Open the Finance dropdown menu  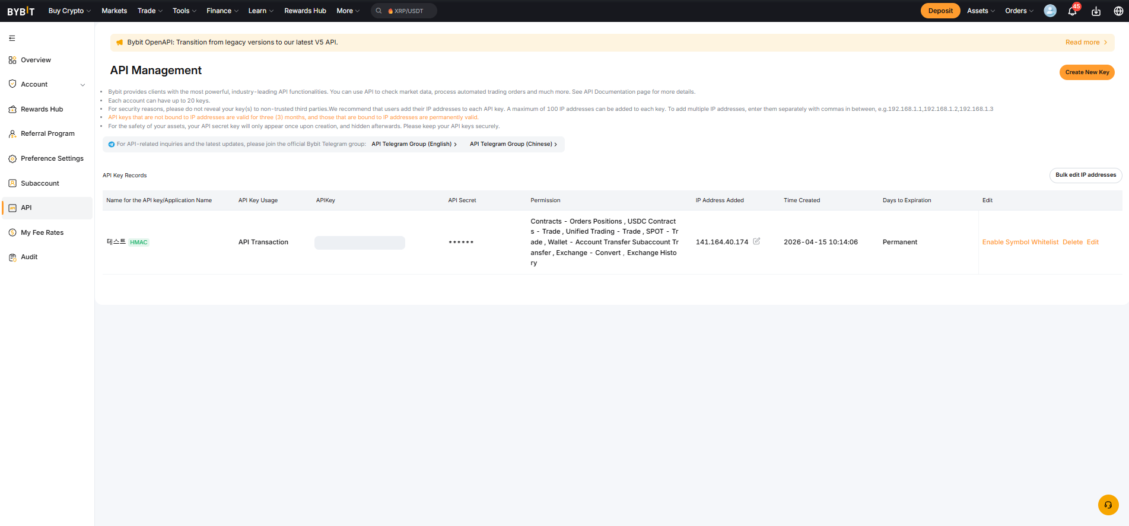(222, 11)
